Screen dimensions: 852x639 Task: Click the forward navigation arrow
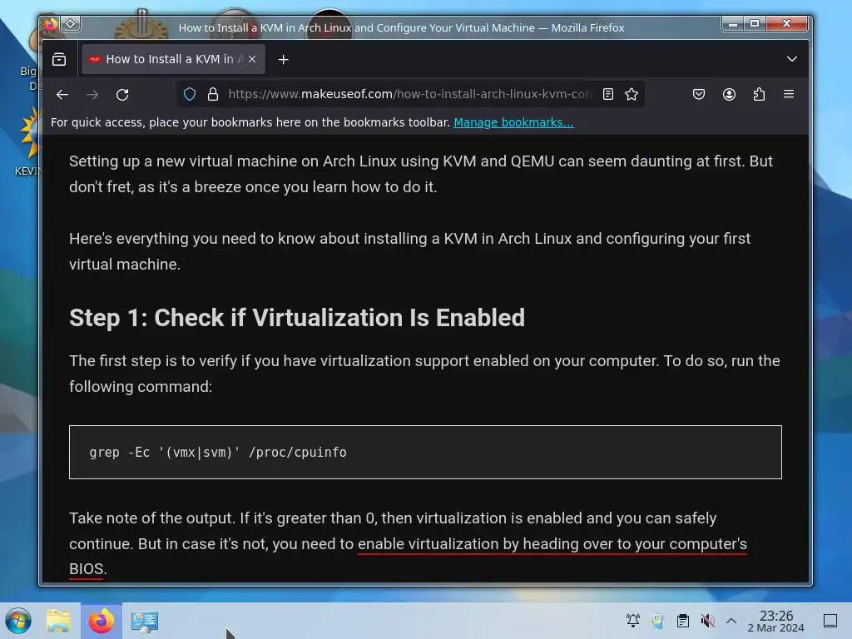pos(92,95)
